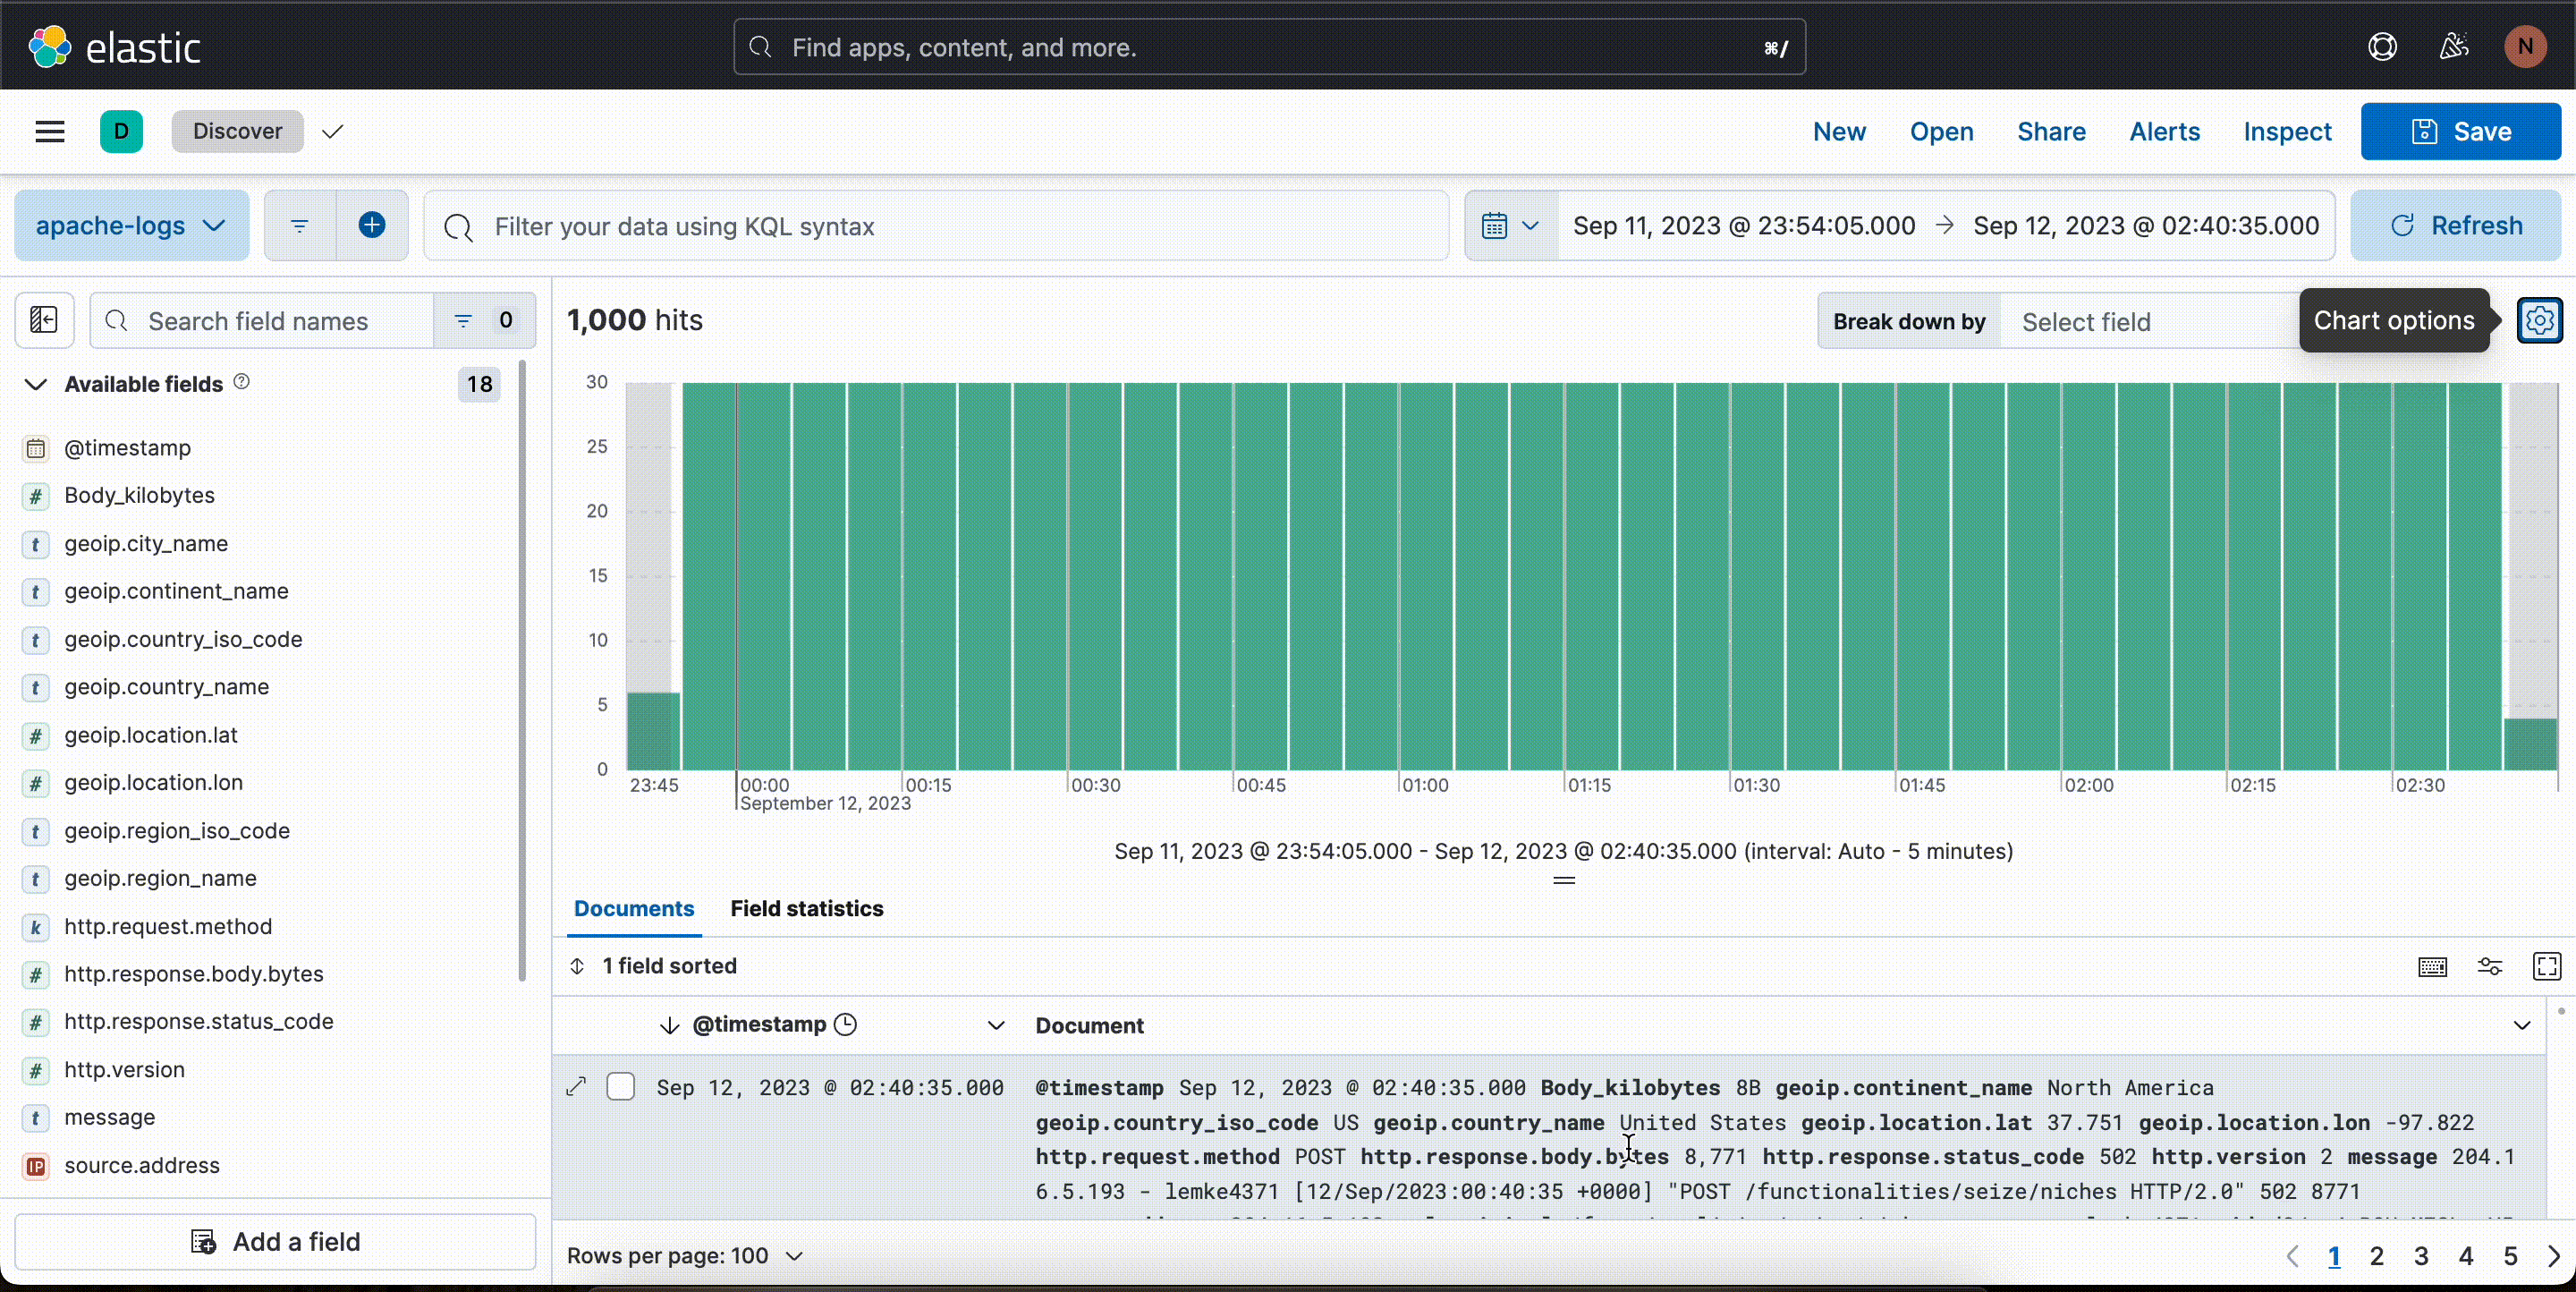Screen dimensions: 2576x1292
Task: Open the chart options gear icon
Action: 2539,321
